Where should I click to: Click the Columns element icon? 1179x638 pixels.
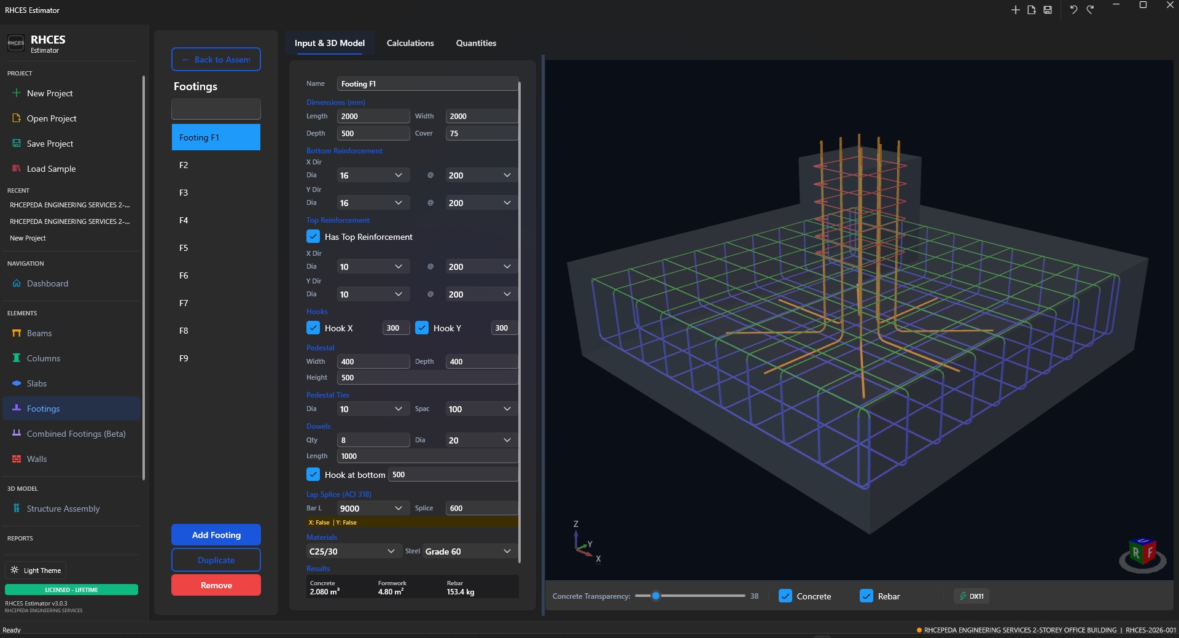17,358
